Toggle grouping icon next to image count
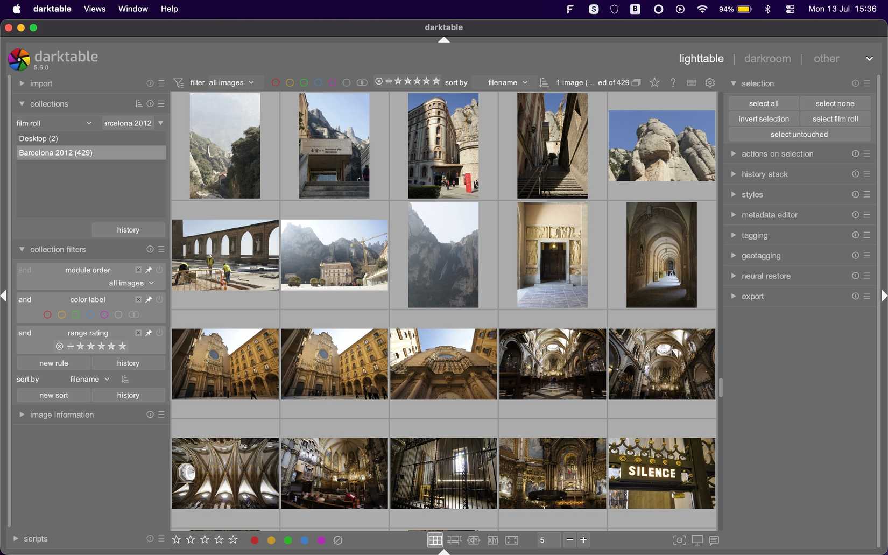This screenshot has height=555, width=888. (x=636, y=82)
